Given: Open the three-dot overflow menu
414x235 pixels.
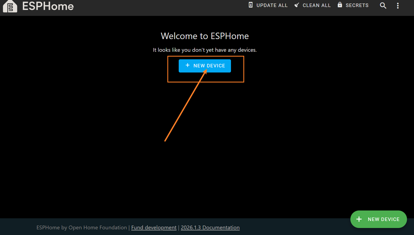Looking at the screenshot, I should point(398,5).
